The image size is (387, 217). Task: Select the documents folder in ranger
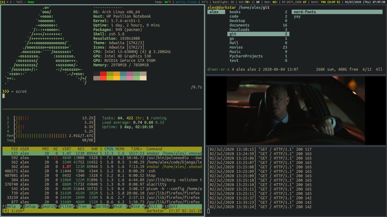pos(258,25)
